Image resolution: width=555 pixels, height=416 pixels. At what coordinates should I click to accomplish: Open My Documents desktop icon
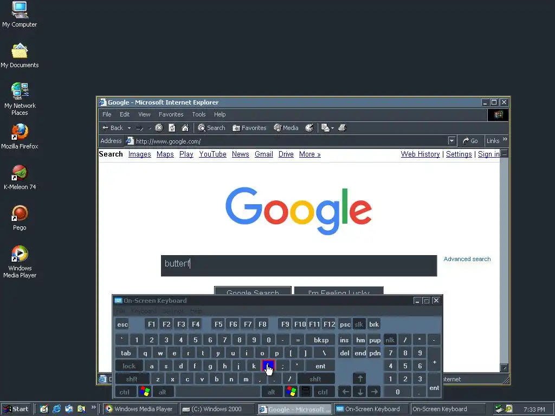click(x=20, y=56)
